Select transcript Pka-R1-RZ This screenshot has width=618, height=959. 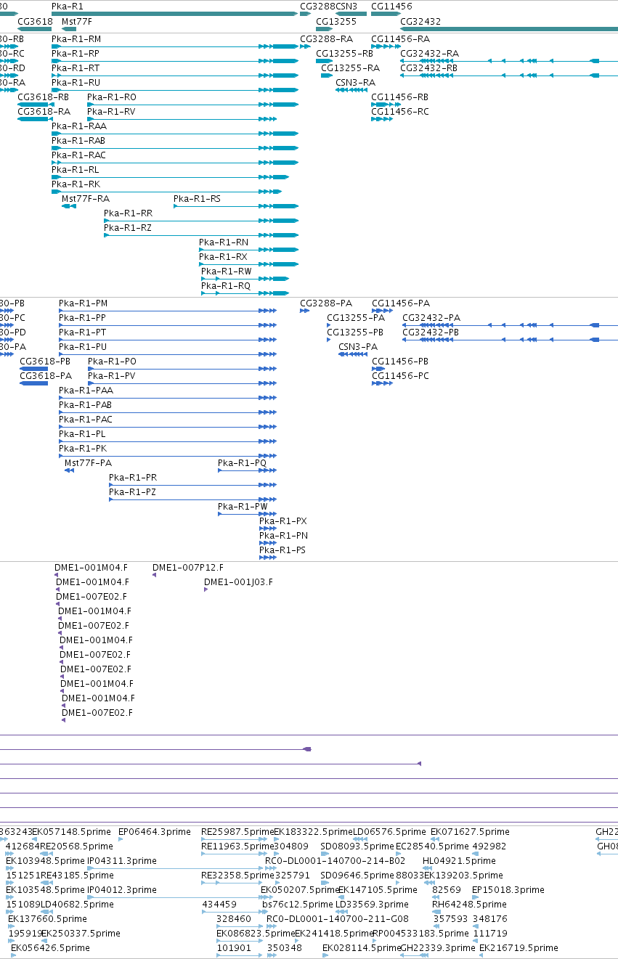(x=128, y=228)
